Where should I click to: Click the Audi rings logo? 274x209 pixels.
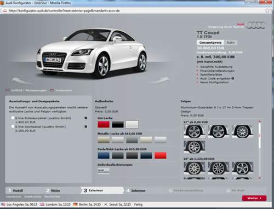(256, 25)
